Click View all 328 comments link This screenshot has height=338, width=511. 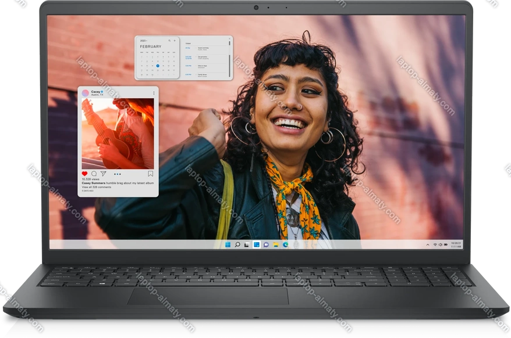point(96,187)
